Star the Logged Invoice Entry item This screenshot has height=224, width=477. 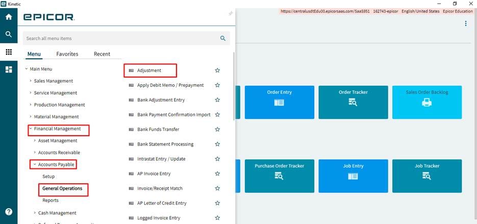[217, 218]
